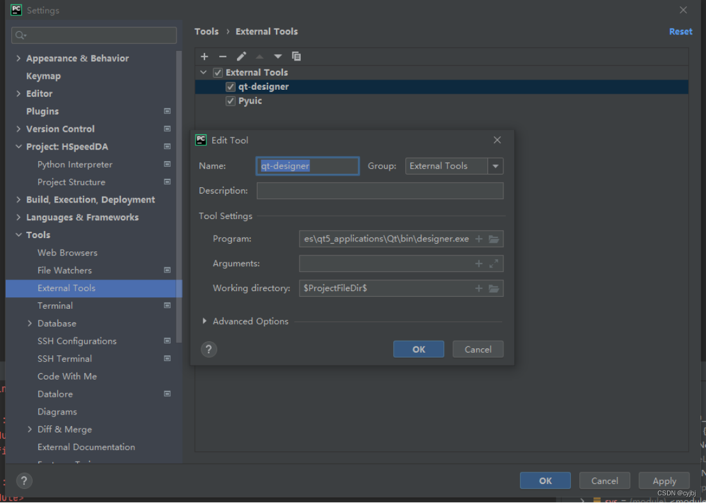The image size is (706, 503).
Task: Insert macro in Working directory field
Action: coord(479,288)
